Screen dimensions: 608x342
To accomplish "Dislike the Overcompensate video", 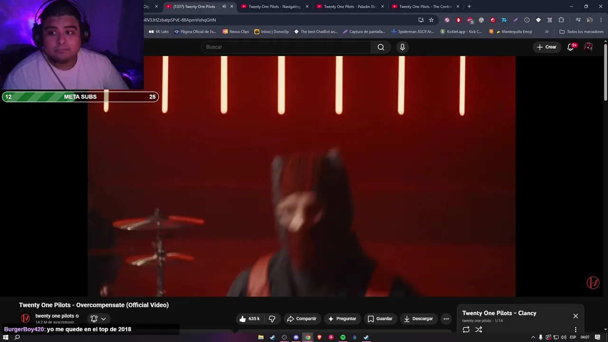I will coord(272,319).
